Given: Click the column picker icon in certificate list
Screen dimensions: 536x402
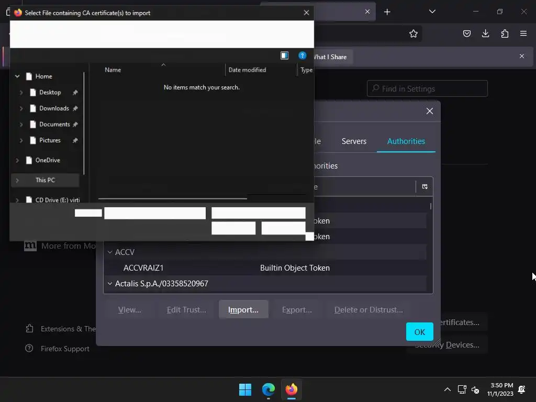Looking at the screenshot, I should point(425,187).
